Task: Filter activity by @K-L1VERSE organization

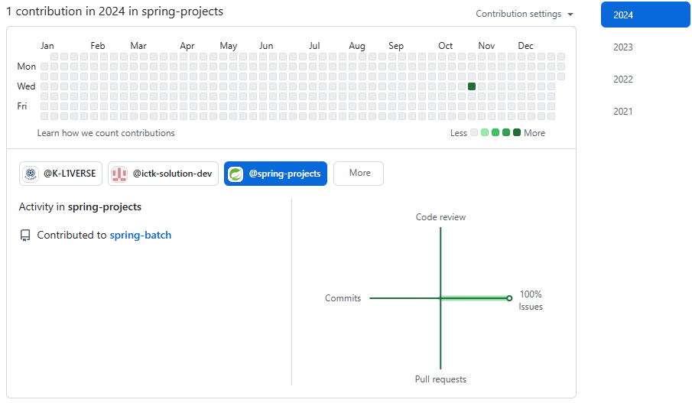Action: coord(61,174)
